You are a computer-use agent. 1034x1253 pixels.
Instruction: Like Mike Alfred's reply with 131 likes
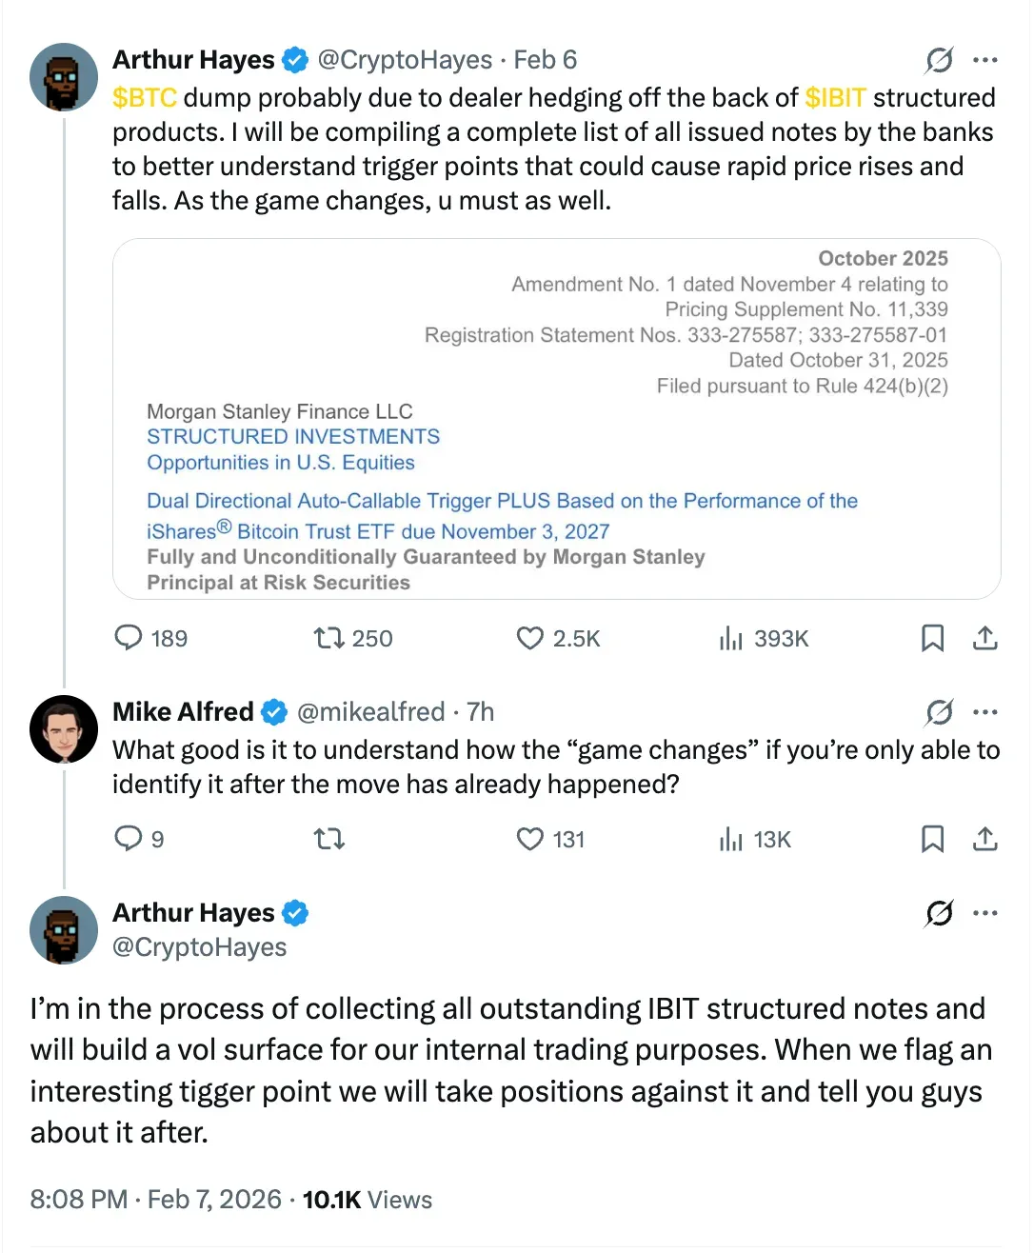(529, 839)
